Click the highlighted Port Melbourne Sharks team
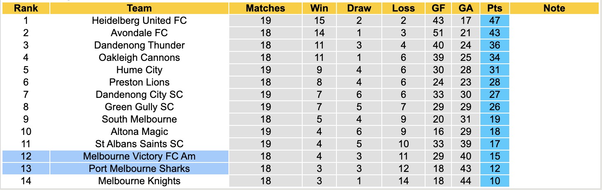This screenshot has width=602, height=190. [139, 169]
